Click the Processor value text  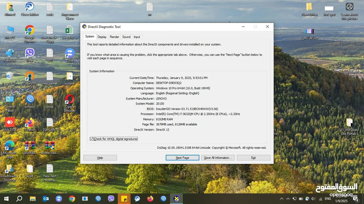click(198, 114)
